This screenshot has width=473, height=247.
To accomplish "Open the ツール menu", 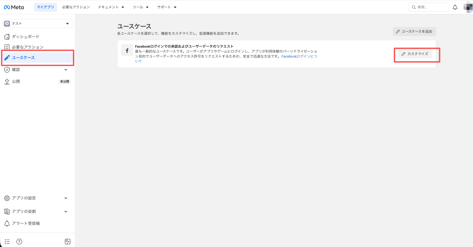I will click(140, 7).
